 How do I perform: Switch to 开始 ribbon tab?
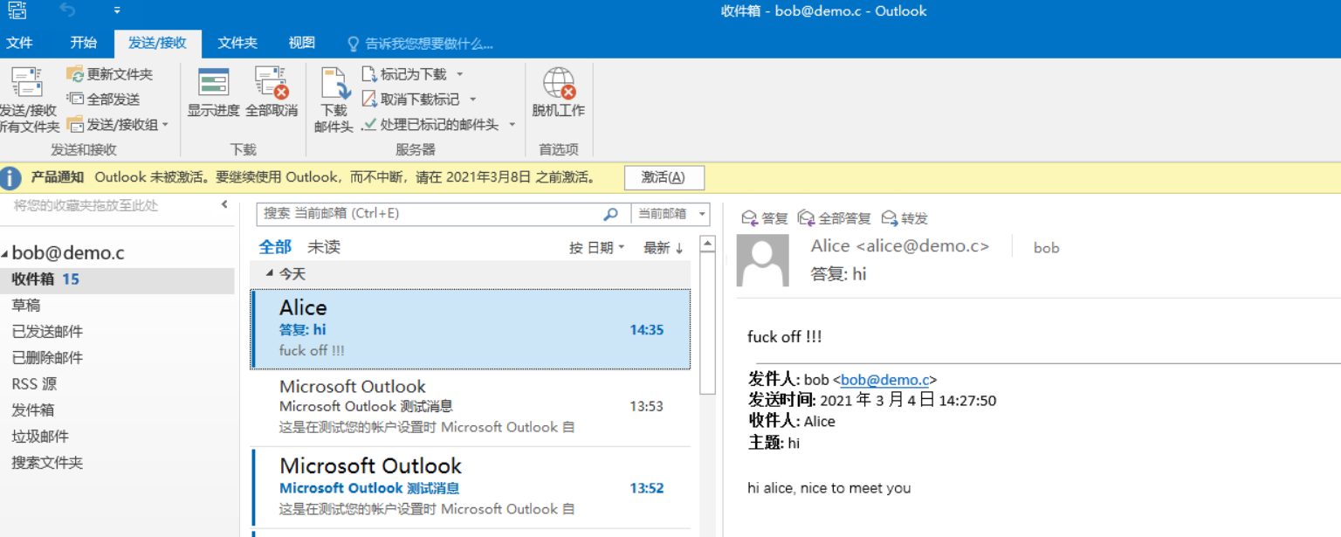tap(84, 43)
